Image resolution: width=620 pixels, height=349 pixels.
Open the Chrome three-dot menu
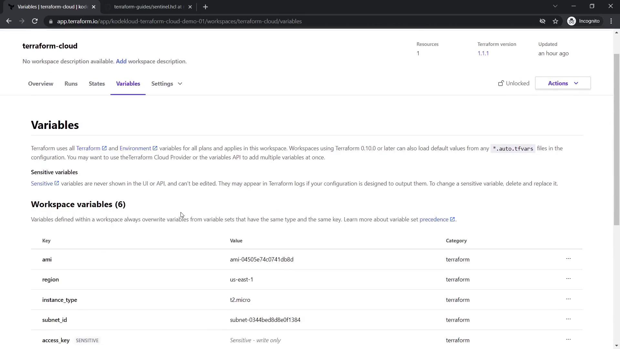pyautogui.click(x=611, y=21)
